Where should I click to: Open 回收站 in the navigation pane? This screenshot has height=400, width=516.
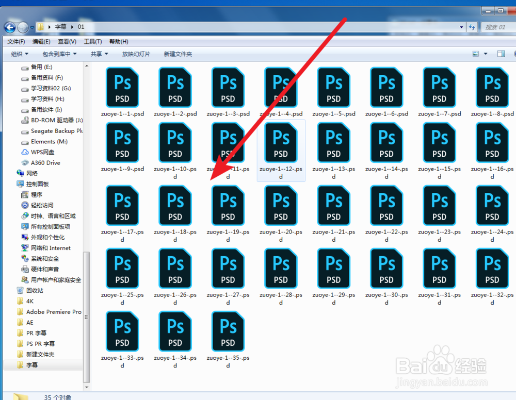29,291
